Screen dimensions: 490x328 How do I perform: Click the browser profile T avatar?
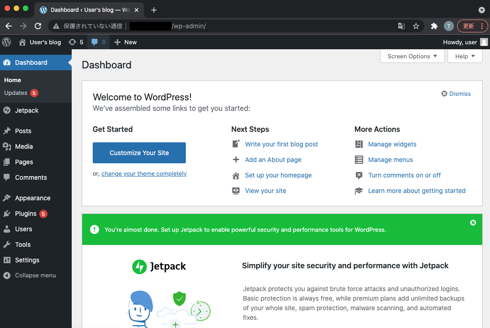(449, 26)
